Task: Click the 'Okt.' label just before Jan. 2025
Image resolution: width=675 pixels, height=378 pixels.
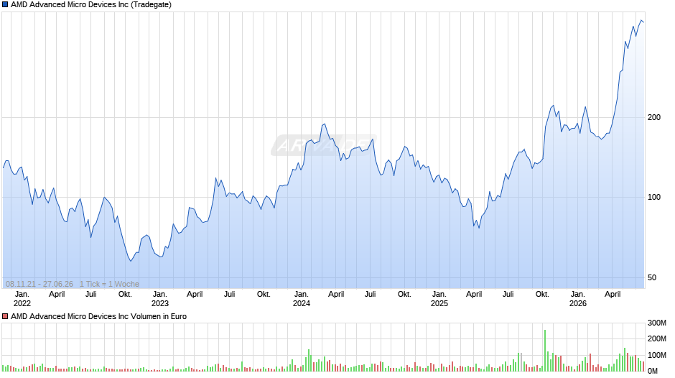Action: [404, 295]
